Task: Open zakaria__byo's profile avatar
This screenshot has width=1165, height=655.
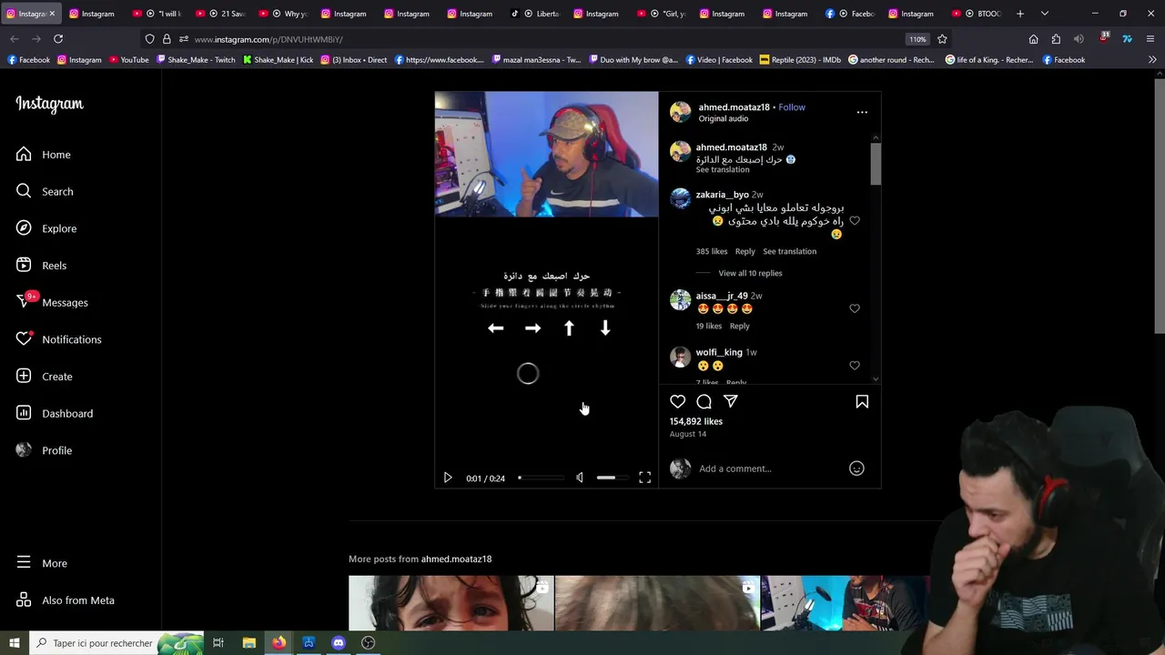Action: [681, 199]
